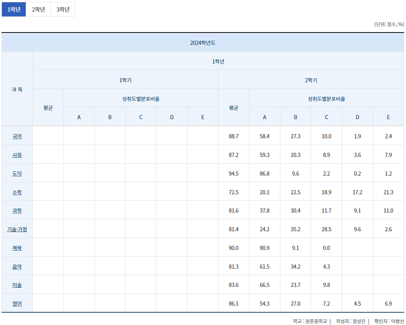
Task: Click the 확인자 : 이형선 footer text
Action: (389, 321)
